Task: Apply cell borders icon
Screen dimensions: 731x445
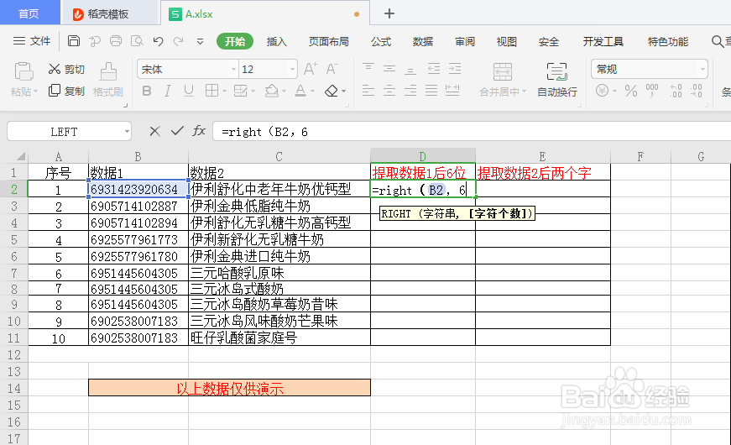Action: [211, 91]
